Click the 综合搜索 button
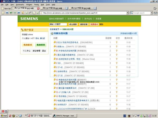Viewport: 158px width, 118px height. click(73, 24)
